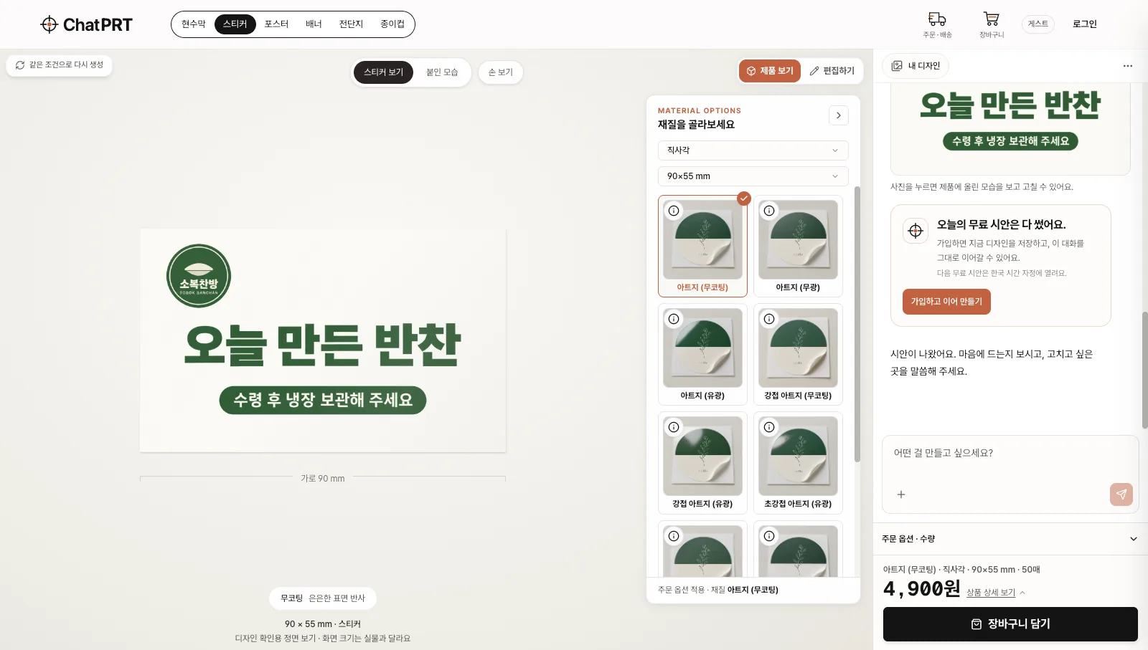Screen dimensions: 1148x650
Task: Expand the 주문 옵션·수량 section
Action: 1010,539
